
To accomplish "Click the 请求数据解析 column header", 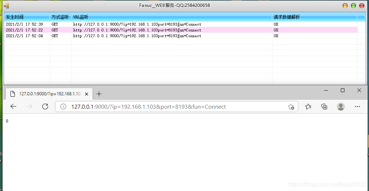I will (x=315, y=17).
